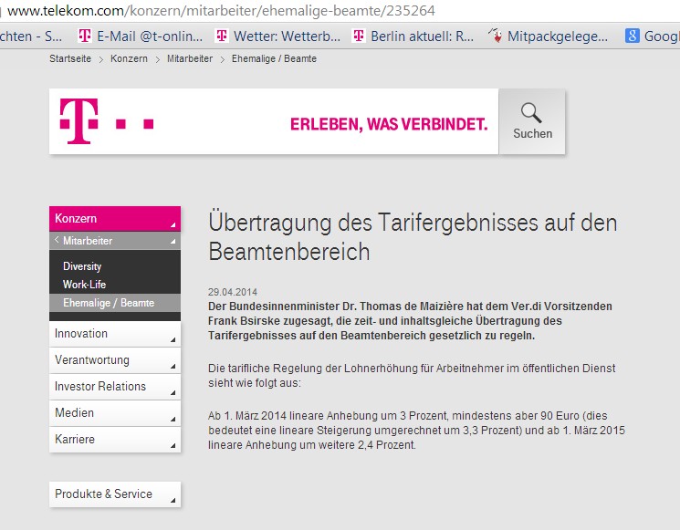Expand Innovation navigation item
Screen dimensions: 680x530
click(114, 334)
